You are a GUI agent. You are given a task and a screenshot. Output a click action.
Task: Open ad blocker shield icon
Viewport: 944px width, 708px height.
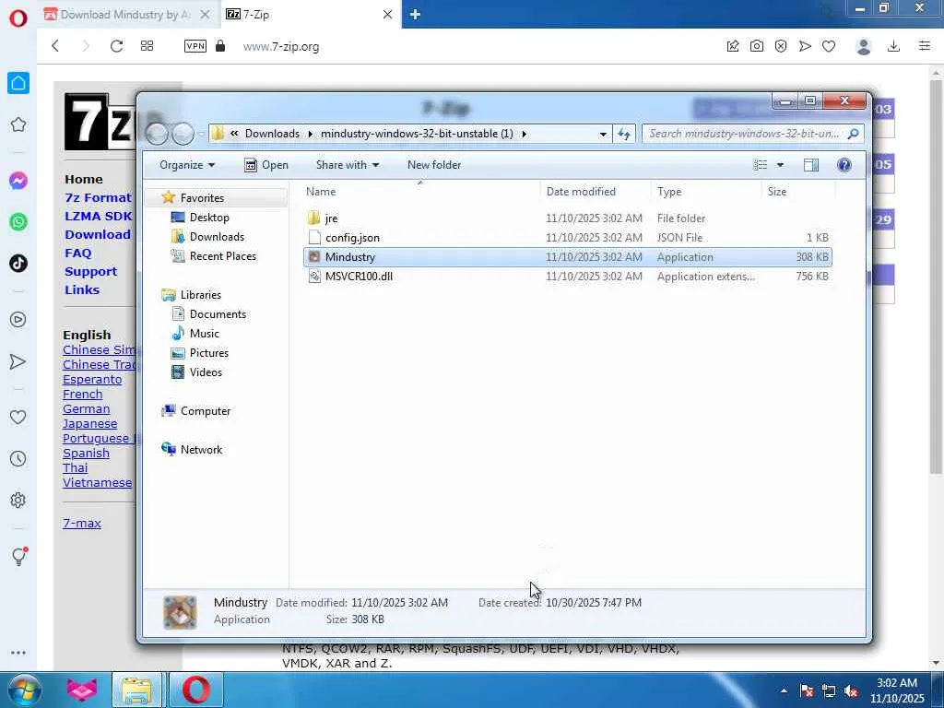click(781, 46)
